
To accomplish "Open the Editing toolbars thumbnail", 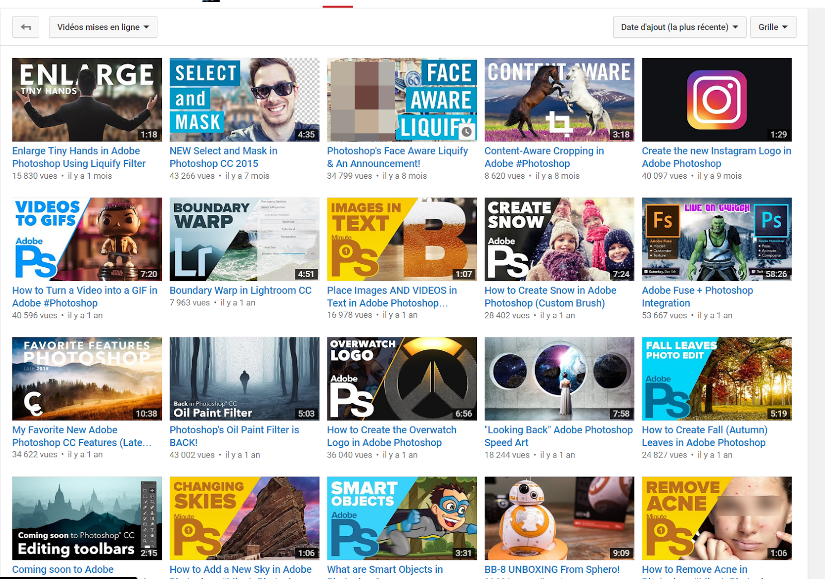I will point(87,518).
